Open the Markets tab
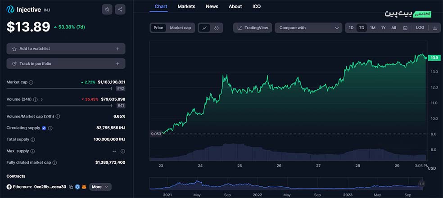 [x=186, y=6]
